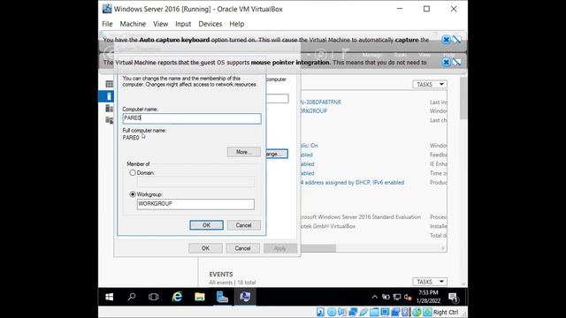
Task: Open the VirtualBox Help menu
Action: pyautogui.click(x=237, y=24)
